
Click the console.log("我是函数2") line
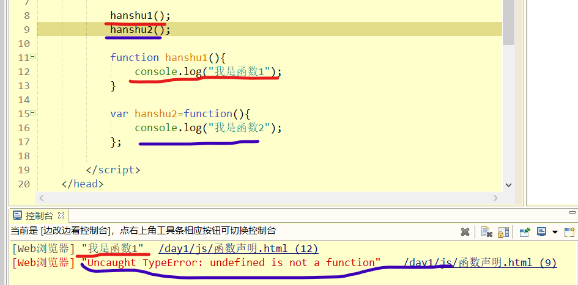click(209, 128)
